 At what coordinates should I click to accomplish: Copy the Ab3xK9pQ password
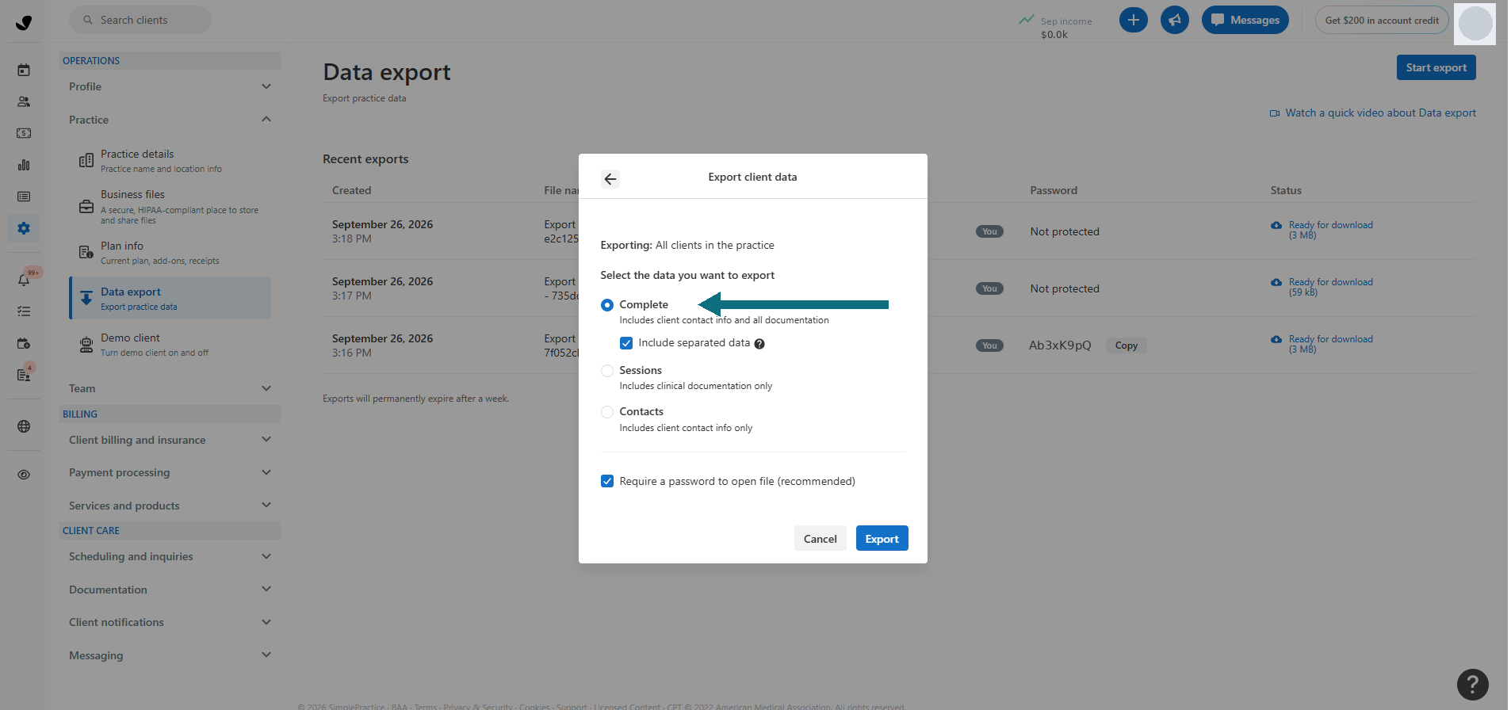tap(1126, 345)
